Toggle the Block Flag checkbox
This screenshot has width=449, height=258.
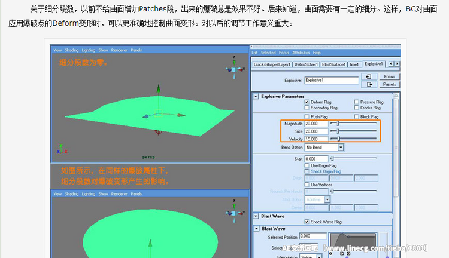(356, 117)
